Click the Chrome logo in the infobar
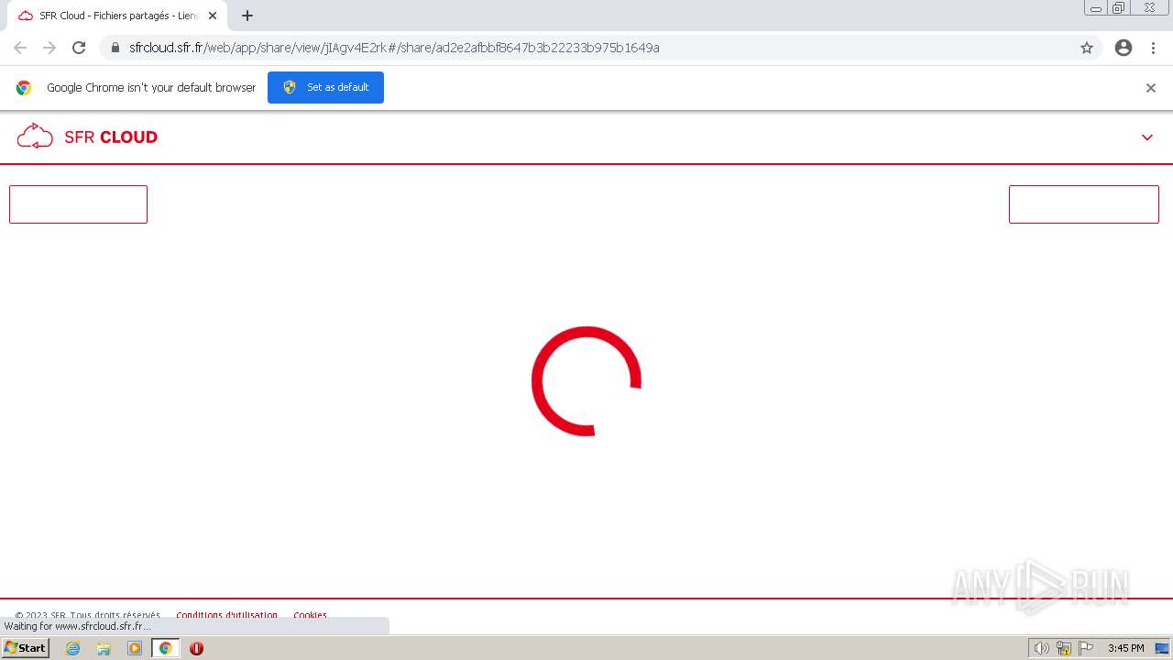The image size is (1173, 660). [24, 88]
